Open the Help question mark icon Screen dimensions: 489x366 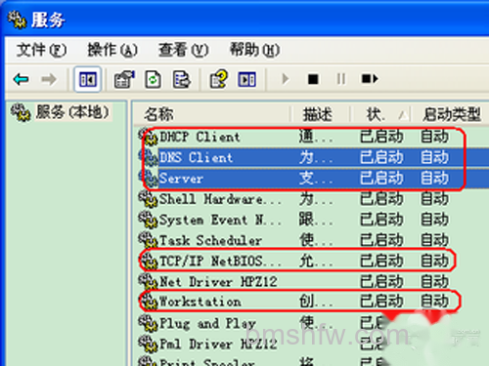(x=218, y=79)
